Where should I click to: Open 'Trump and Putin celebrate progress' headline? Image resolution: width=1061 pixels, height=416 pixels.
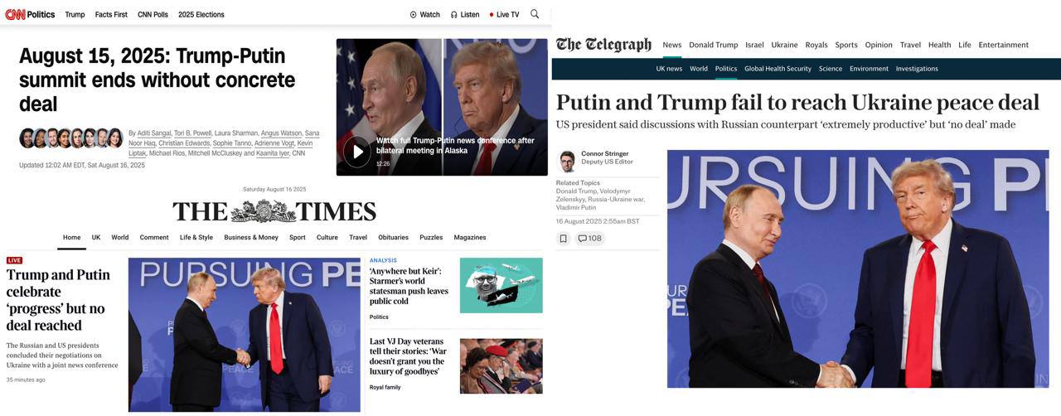click(58, 300)
